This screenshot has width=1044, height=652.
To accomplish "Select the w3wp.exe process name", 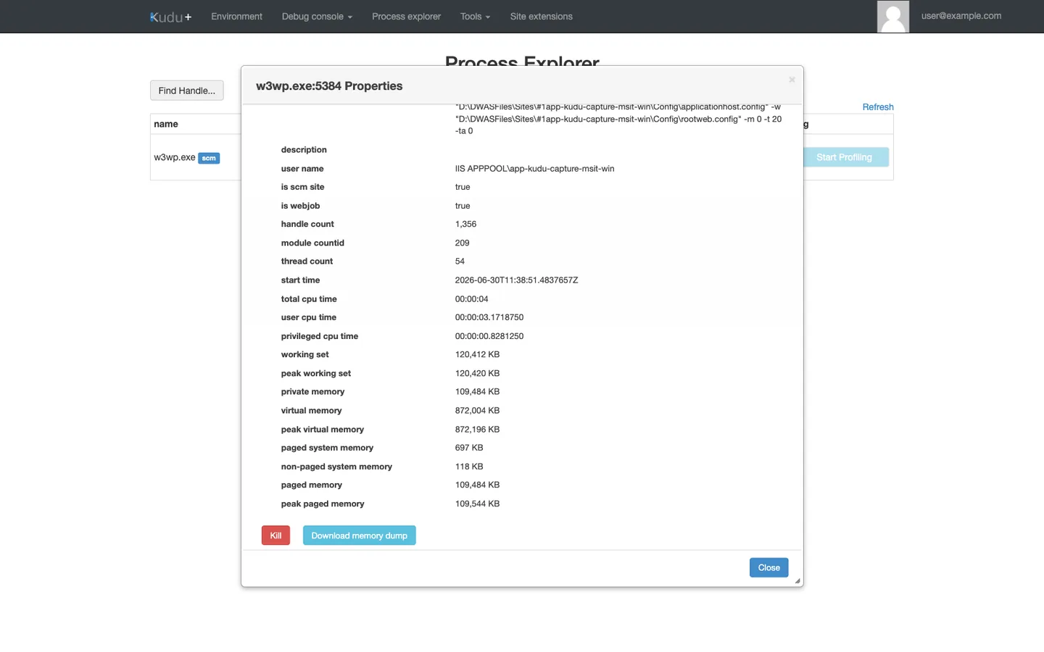I will [x=174, y=157].
